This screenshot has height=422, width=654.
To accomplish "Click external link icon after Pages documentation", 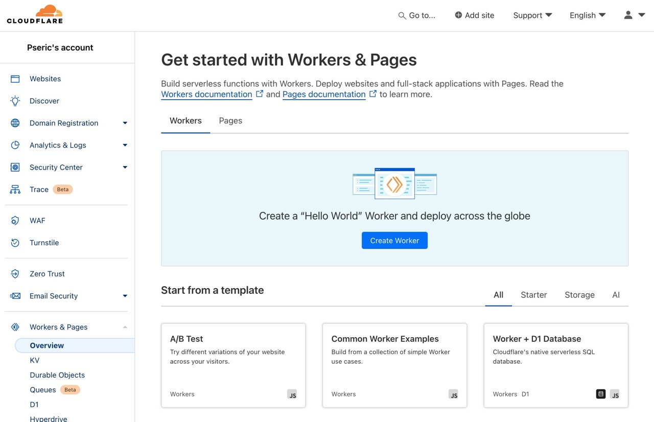I will [x=373, y=93].
